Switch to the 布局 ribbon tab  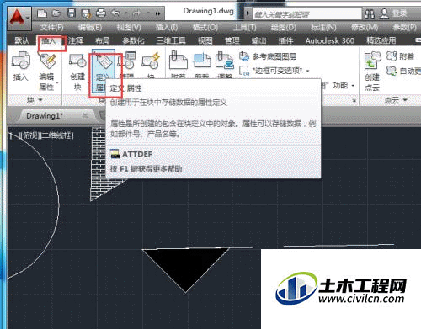(x=102, y=40)
